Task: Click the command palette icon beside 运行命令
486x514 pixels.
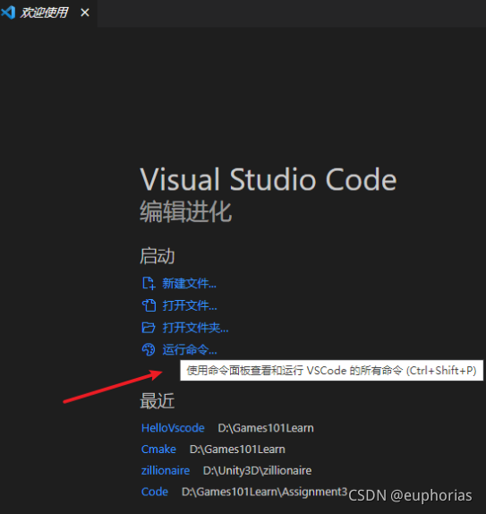Action: [149, 349]
